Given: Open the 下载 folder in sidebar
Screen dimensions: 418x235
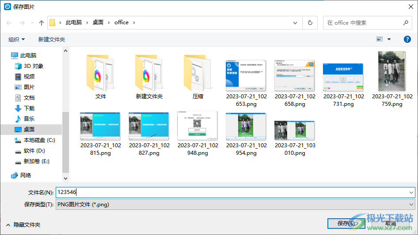Looking at the screenshot, I should 29,108.
